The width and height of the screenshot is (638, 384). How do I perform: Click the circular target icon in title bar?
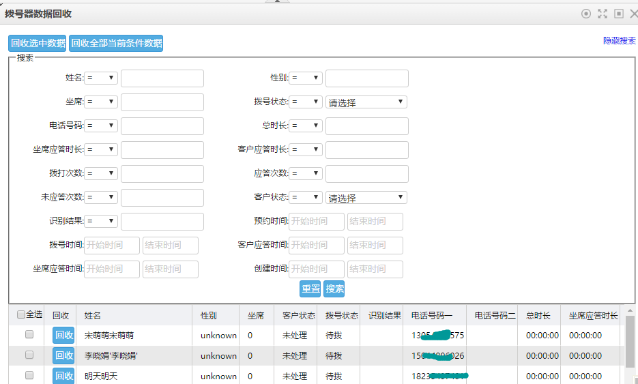(586, 14)
